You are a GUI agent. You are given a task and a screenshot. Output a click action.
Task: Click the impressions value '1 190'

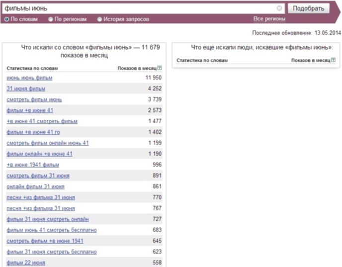[155, 154]
